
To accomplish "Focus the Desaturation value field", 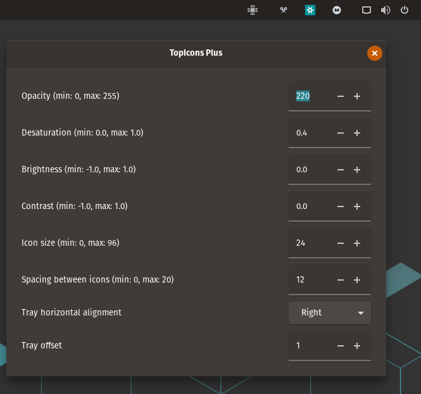I will click(310, 133).
